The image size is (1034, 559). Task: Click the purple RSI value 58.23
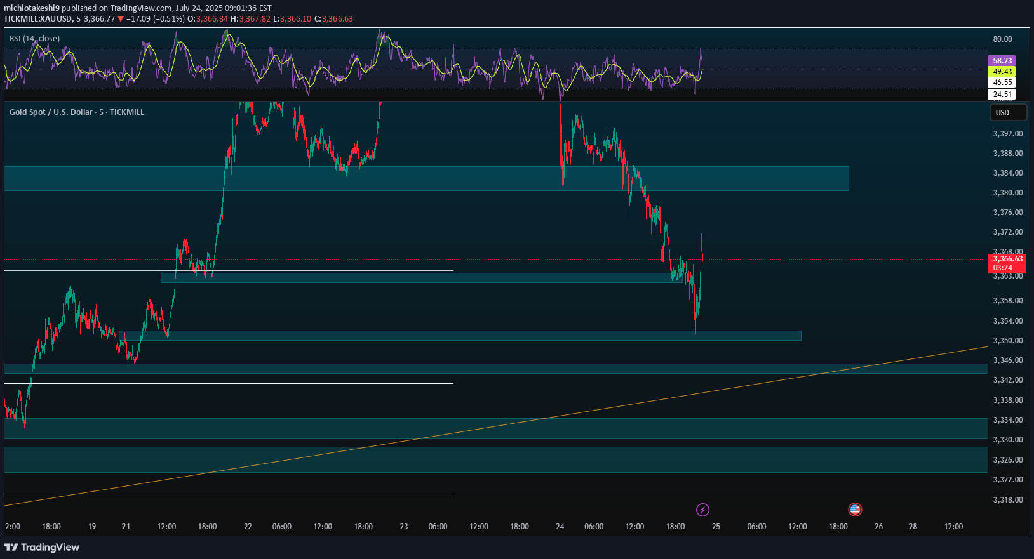(x=1002, y=61)
